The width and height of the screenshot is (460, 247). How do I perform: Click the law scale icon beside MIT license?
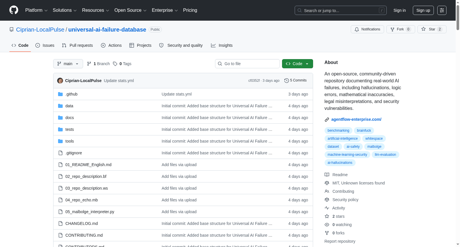327,183
